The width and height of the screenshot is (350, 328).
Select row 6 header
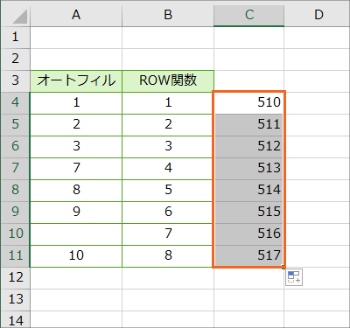coord(15,147)
